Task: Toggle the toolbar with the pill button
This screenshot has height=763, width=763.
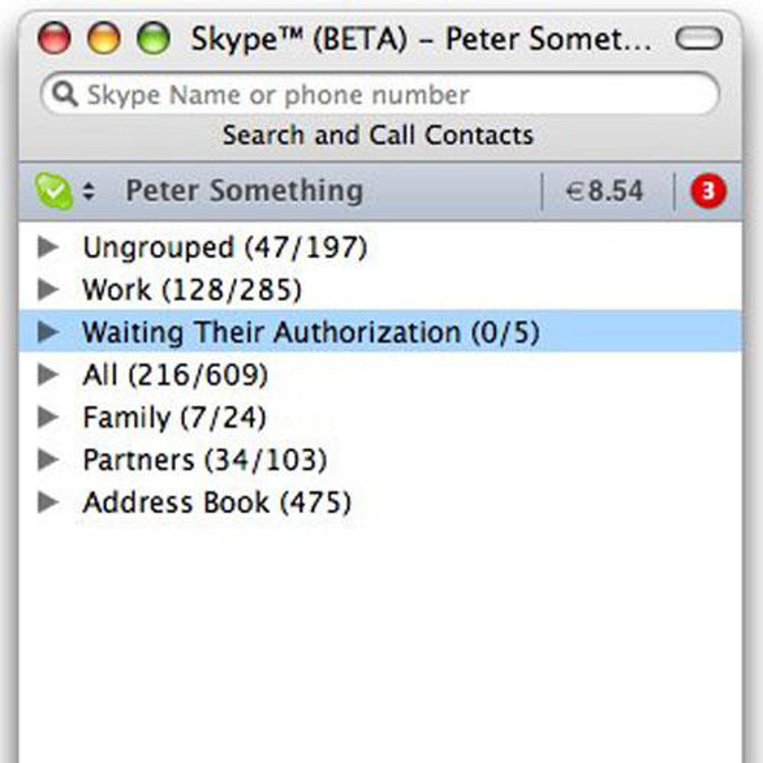Action: pyautogui.click(x=699, y=39)
